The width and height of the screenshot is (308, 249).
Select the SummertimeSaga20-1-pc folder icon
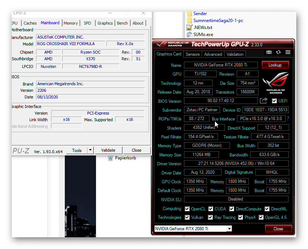coord(190,21)
